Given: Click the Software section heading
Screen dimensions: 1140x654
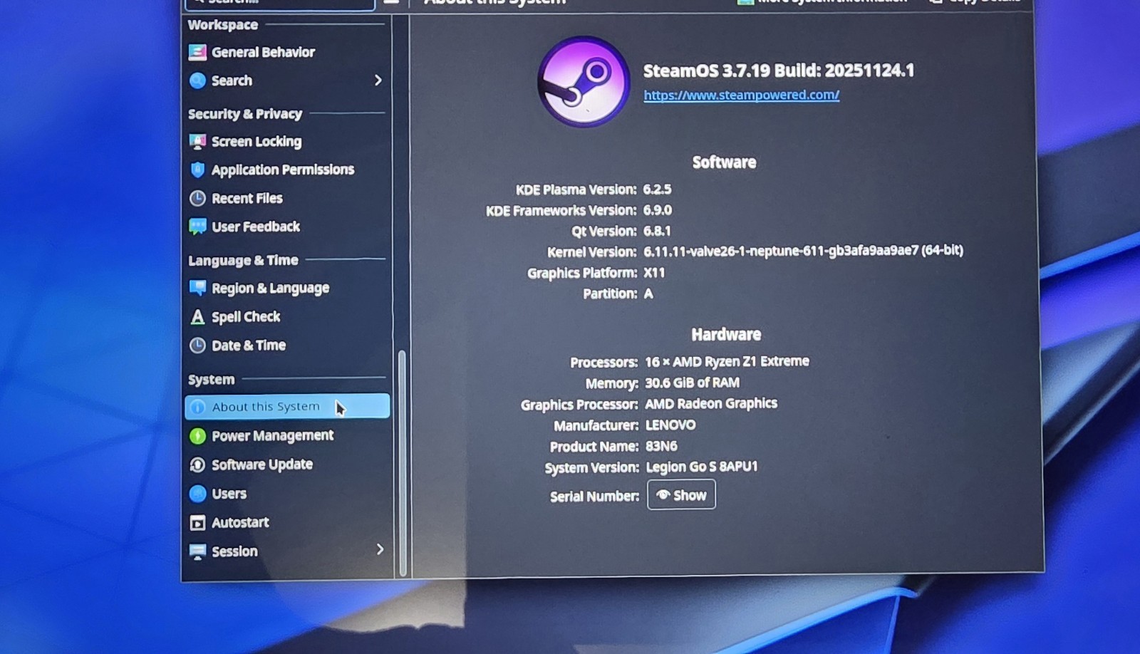Looking at the screenshot, I should tap(724, 162).
